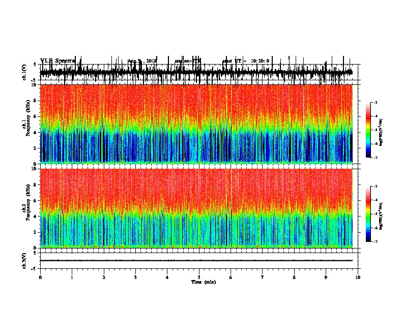Click the station label in the header
Screen dimensions: 403x311
tap(187, 61)
